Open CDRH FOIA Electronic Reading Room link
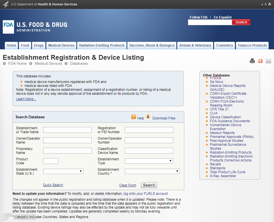This screenshot has height=222, width=274. tap(227, 103)
